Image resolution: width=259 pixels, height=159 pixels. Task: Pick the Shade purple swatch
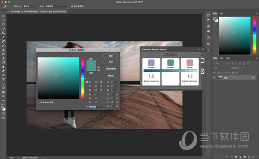point(151,63)
